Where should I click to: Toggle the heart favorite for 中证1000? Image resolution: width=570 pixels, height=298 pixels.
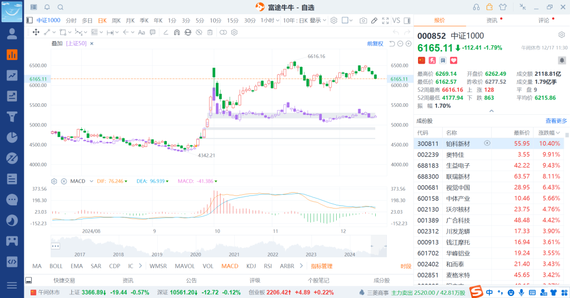[453, 60]
